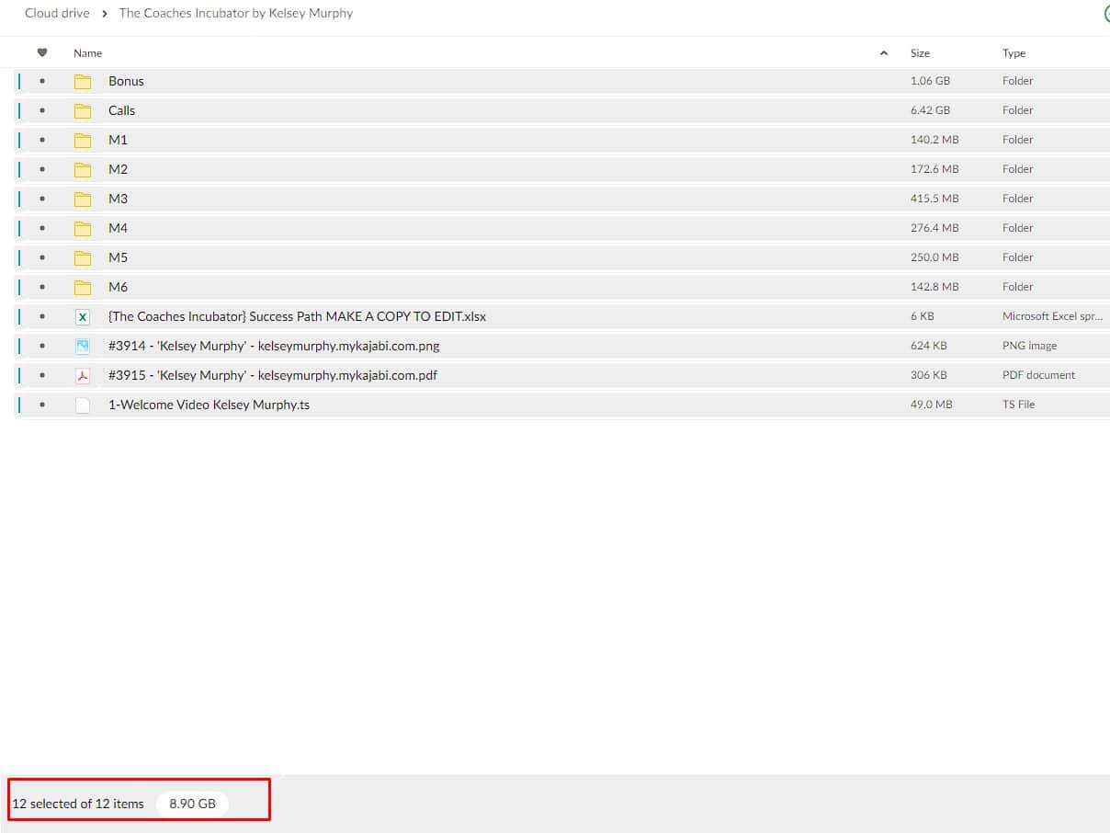The image size is (1110, 833).
Task: Click The Coaches Incubator breadcrumb item
Action: tap(235, 13)
